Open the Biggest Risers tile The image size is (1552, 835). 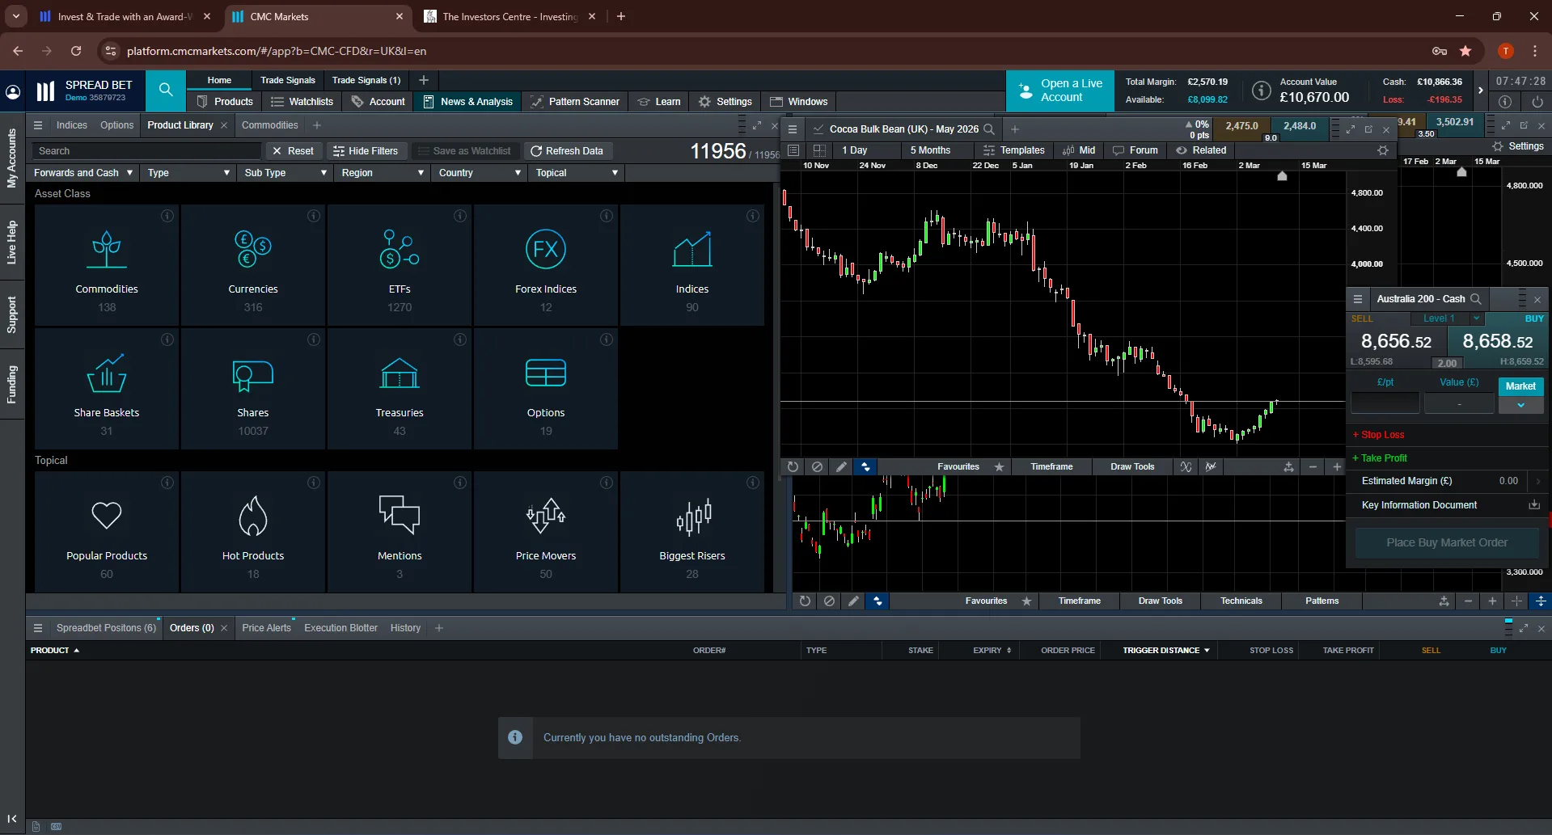[x=692, y=532]
